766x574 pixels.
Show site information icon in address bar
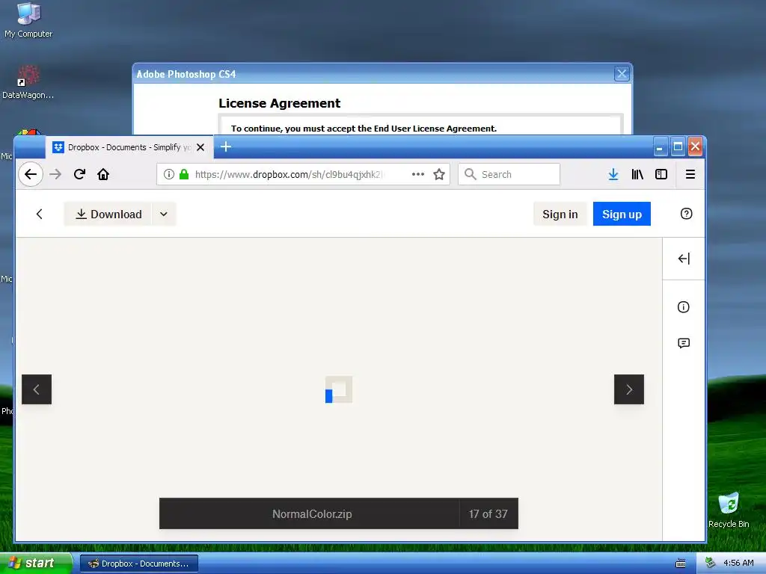[x=169, y=174]
